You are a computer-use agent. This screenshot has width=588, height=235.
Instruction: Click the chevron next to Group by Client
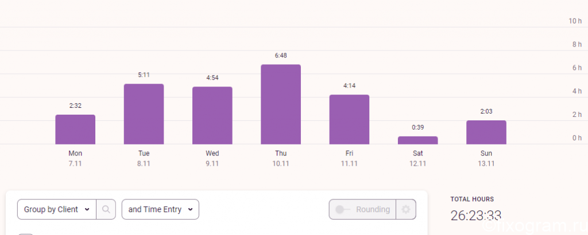click(x=87, y=210)
